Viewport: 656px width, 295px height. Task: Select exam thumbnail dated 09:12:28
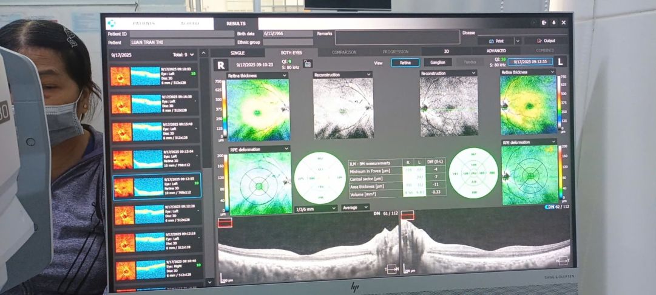tap(158, 214)
